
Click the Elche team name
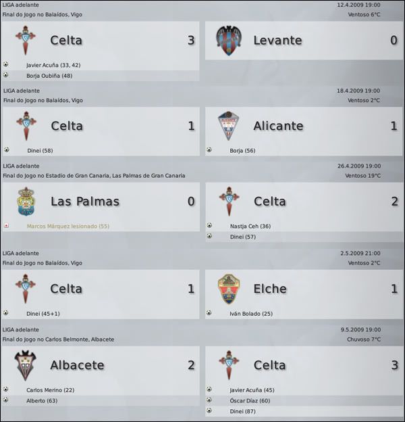[270, 289]
